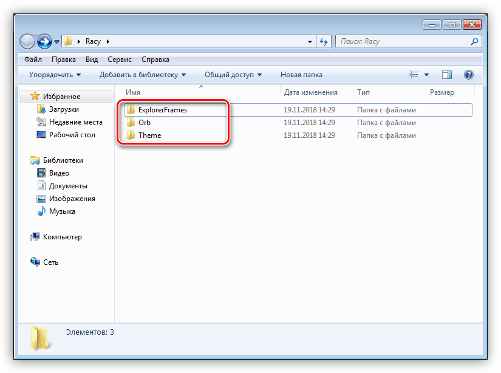
Task: Click the help question mark icon
Action: [468, 75]
